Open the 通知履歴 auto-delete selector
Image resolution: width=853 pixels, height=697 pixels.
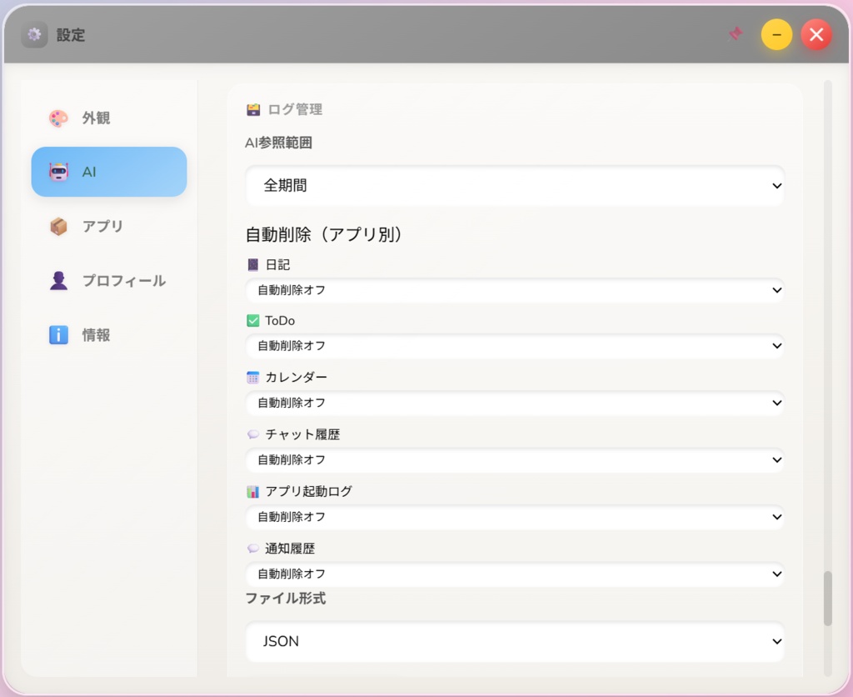click(x=514, y=574)
